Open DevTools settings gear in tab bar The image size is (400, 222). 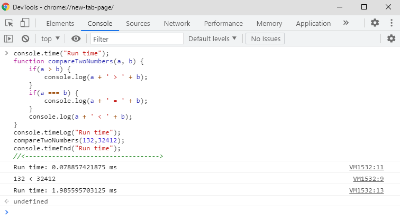tap(375, 23)
